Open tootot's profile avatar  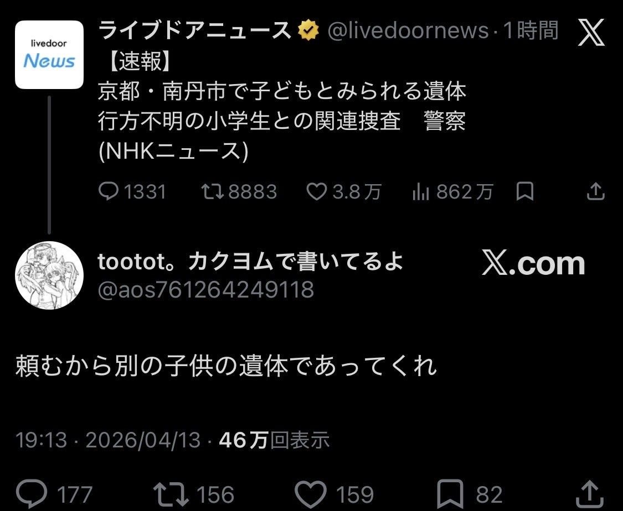[49, 275]
